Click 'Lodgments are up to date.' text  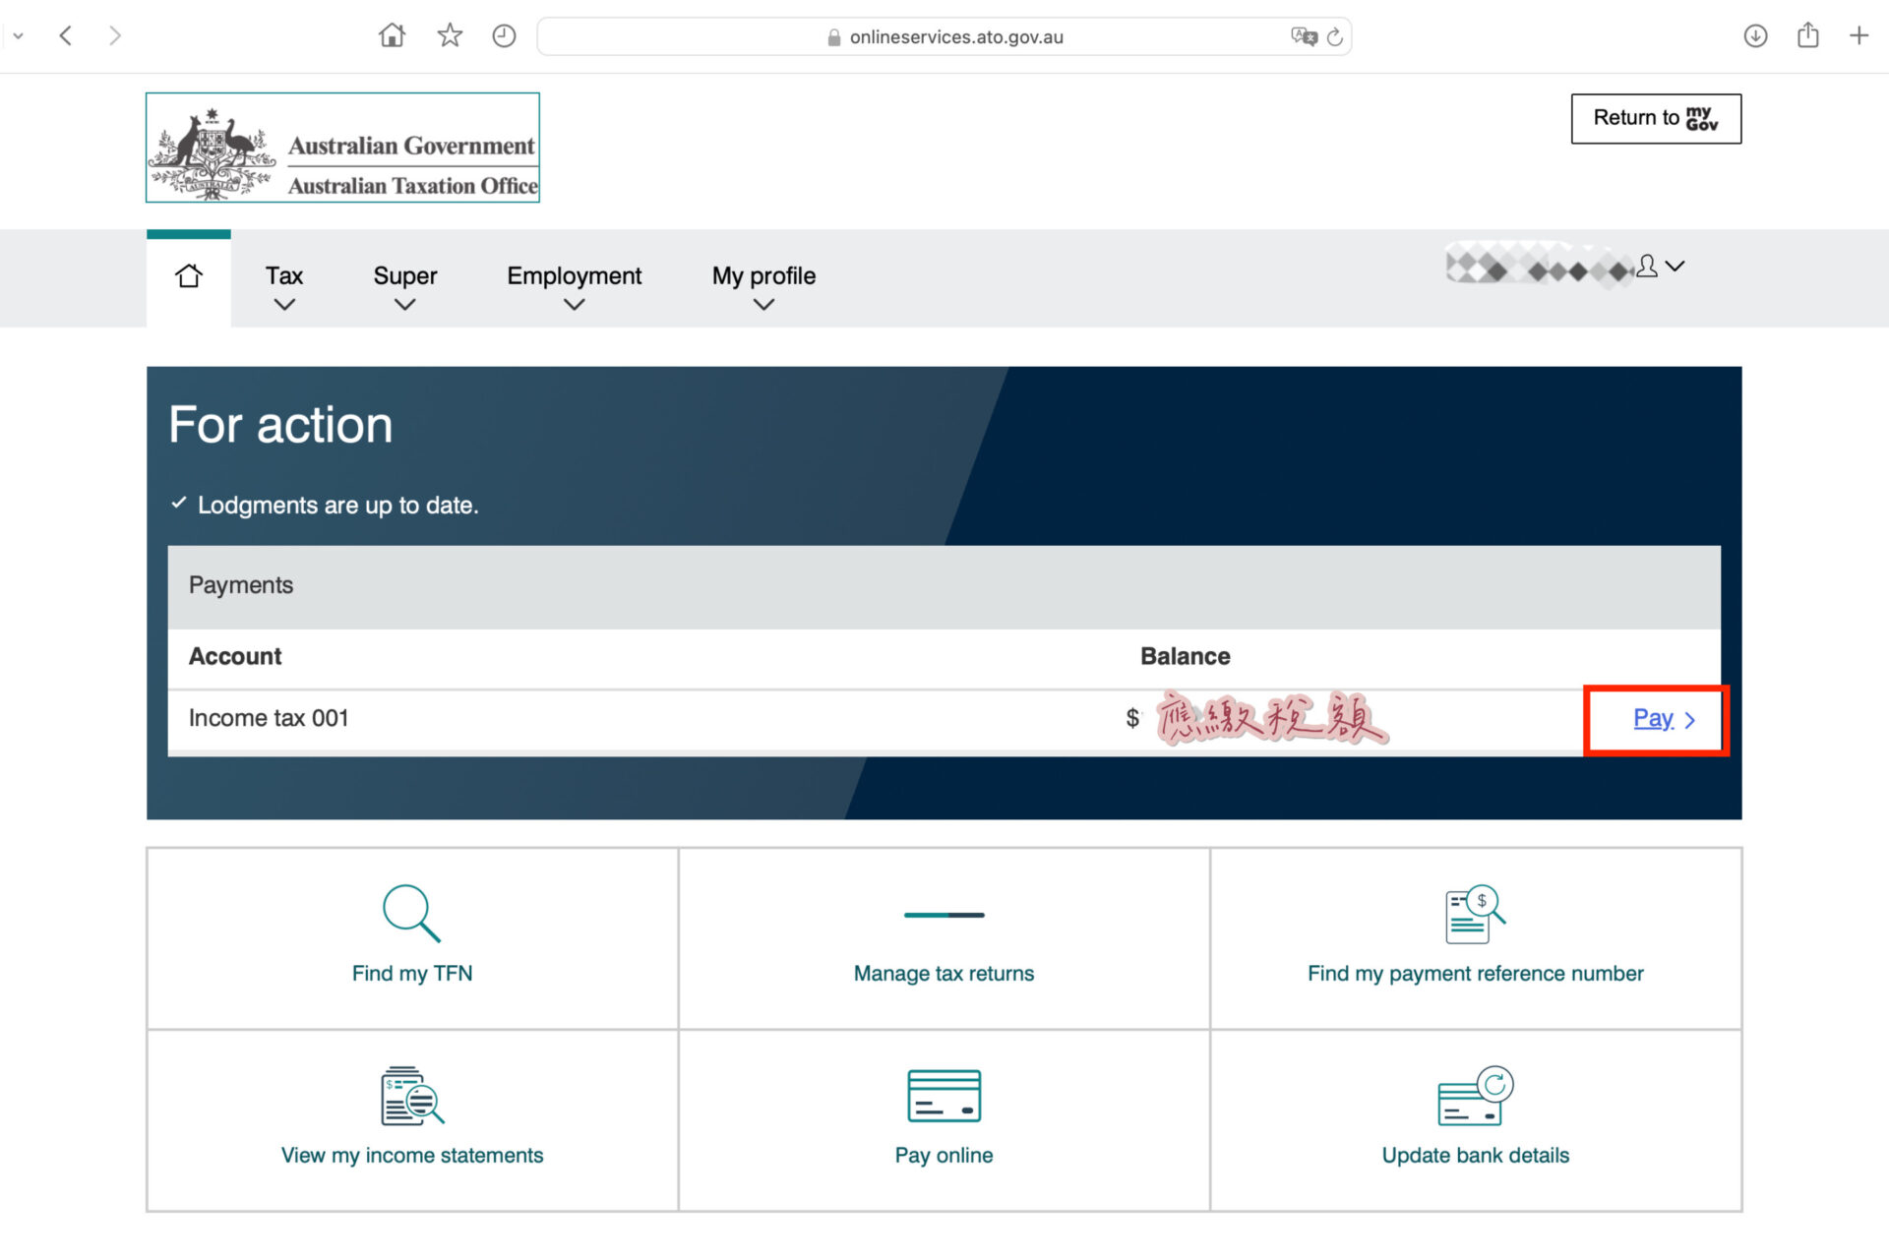(337, 505)
